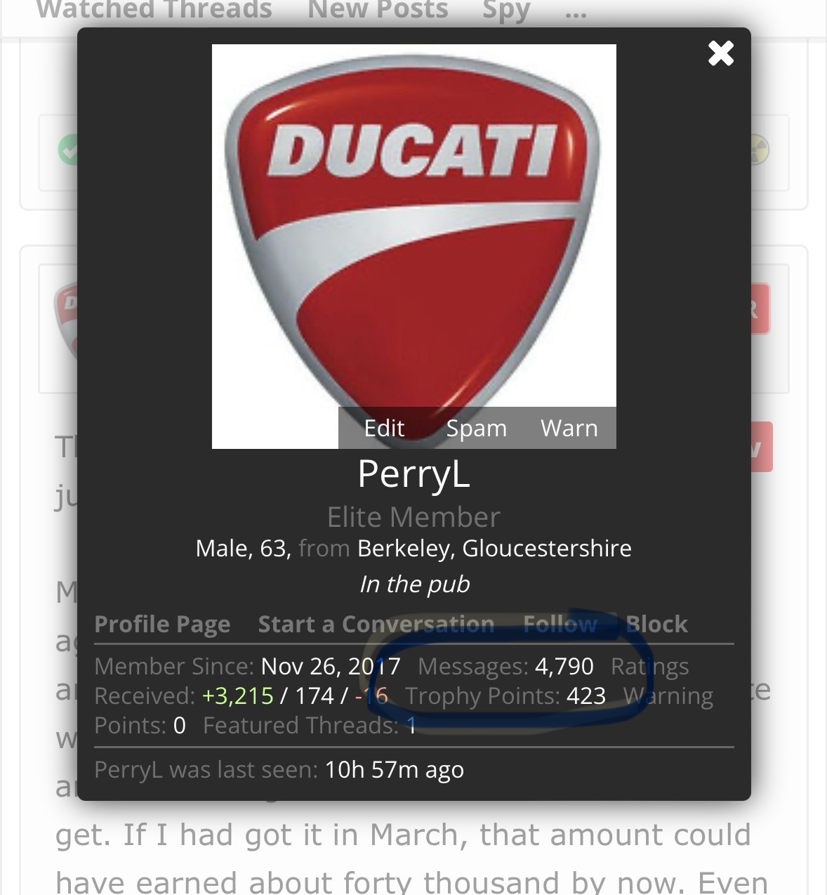
Task: Warn the member PerryL
Action: point(569,428)
